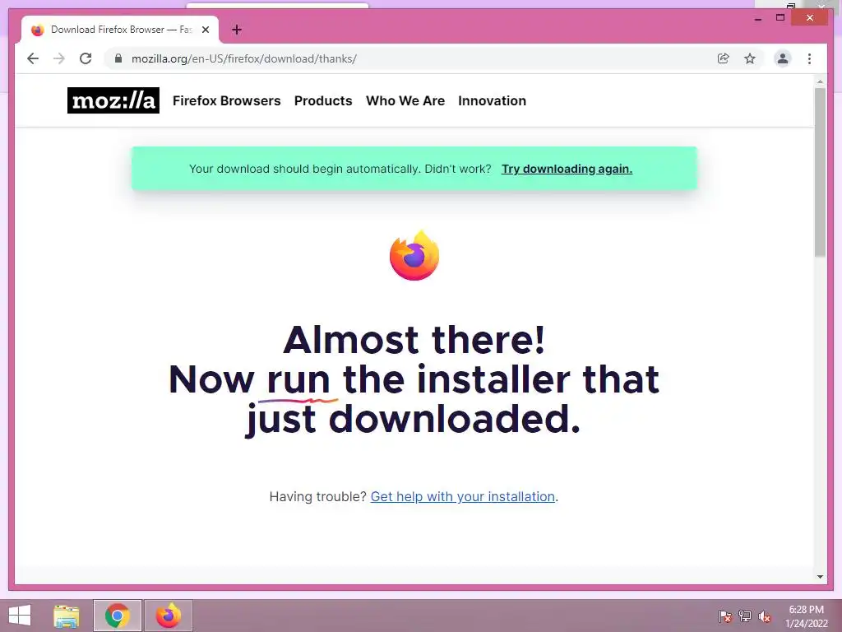This screenshot has height=632, width=842.
Task: Open the Products menu
Action: (323, 101)
